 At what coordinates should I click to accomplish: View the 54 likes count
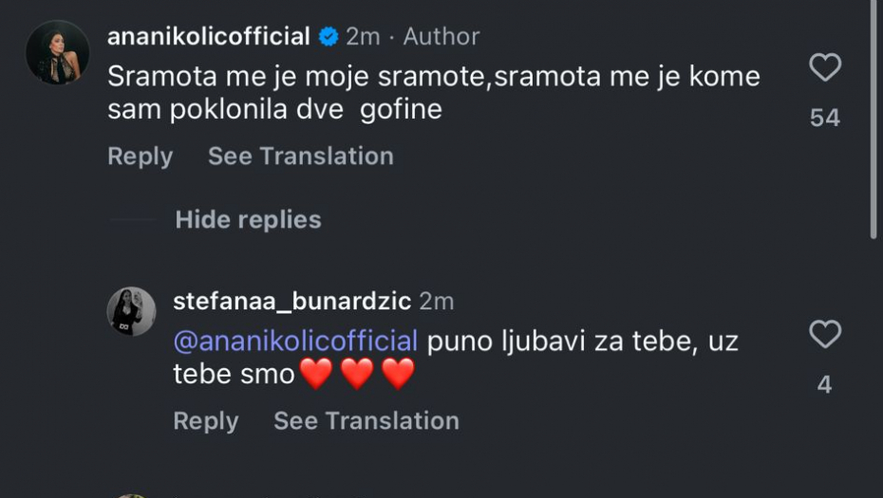[824, 118]
